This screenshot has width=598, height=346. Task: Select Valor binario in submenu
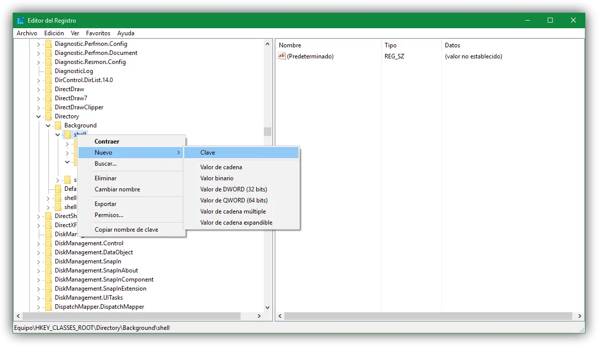pos(242,178)
